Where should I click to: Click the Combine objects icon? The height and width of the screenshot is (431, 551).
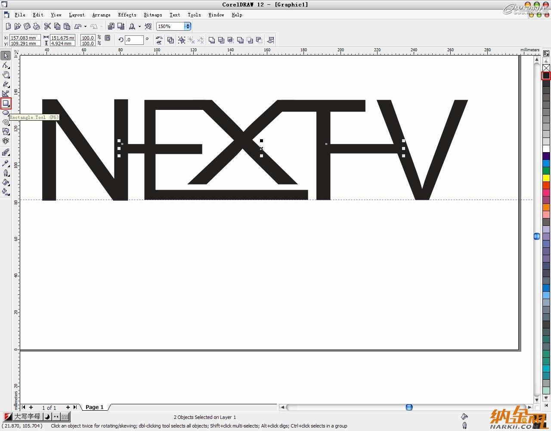point(170,40)
